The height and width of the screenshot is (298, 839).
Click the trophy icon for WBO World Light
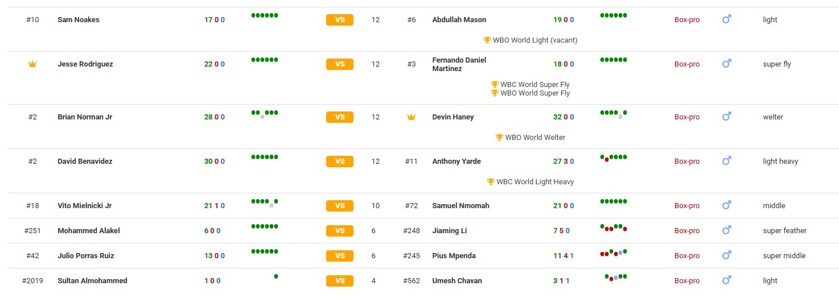(x=487, y=40)
